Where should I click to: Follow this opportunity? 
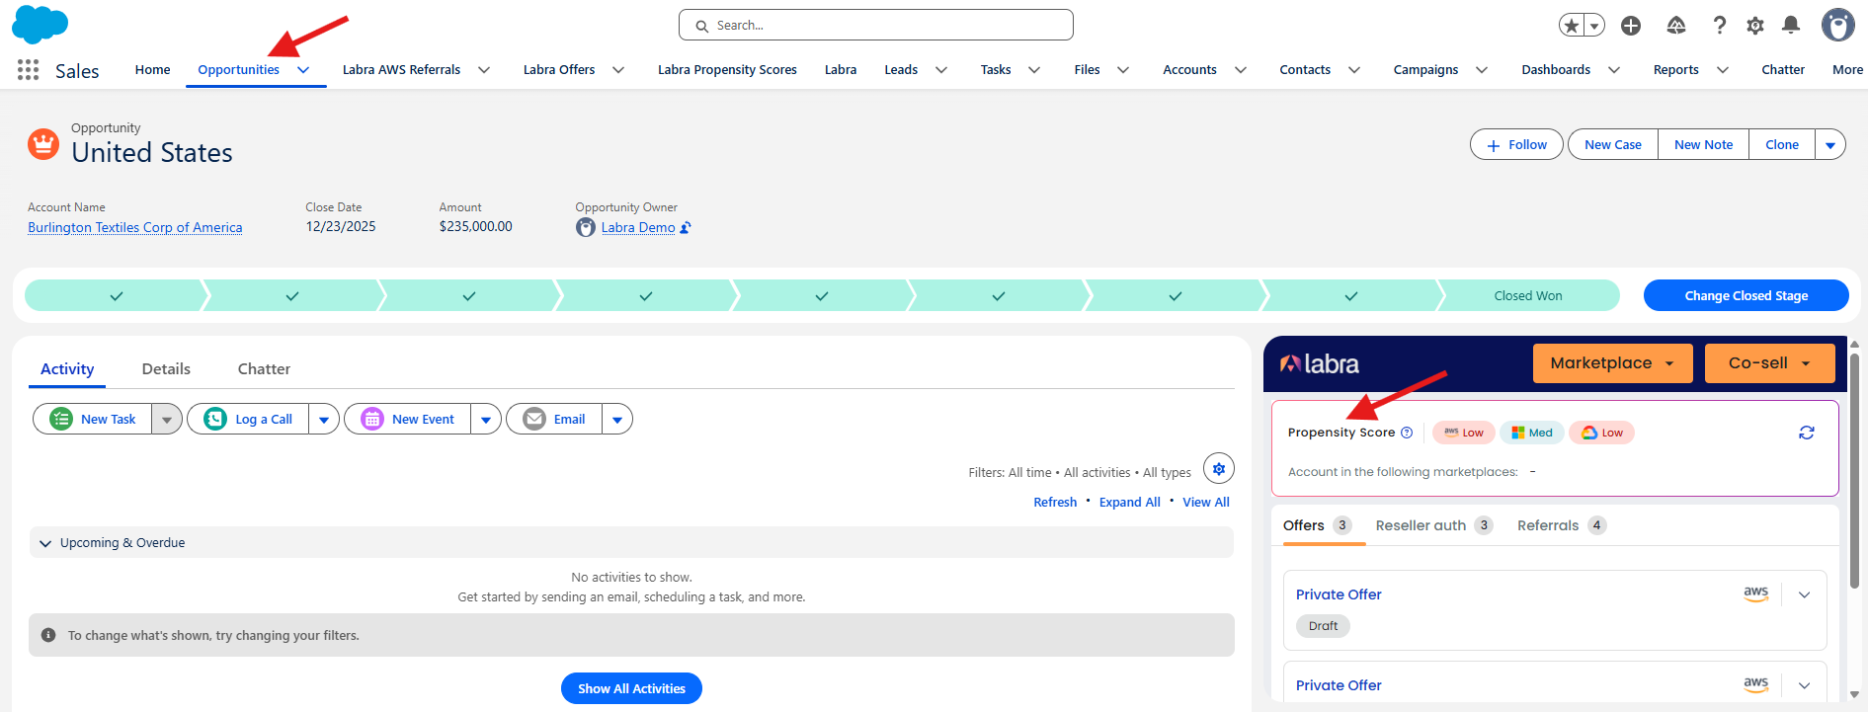tap(1516, 145)
